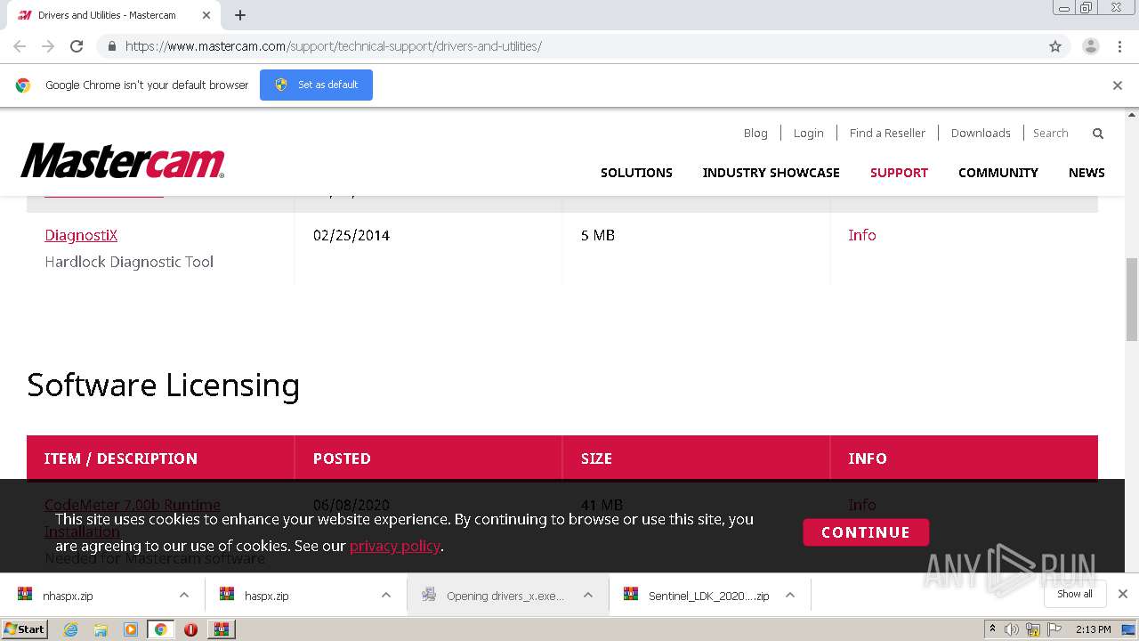Screen dimensions: 1139x641
Task: Open the DiagnostiX download link
Action: pos(81,235)
